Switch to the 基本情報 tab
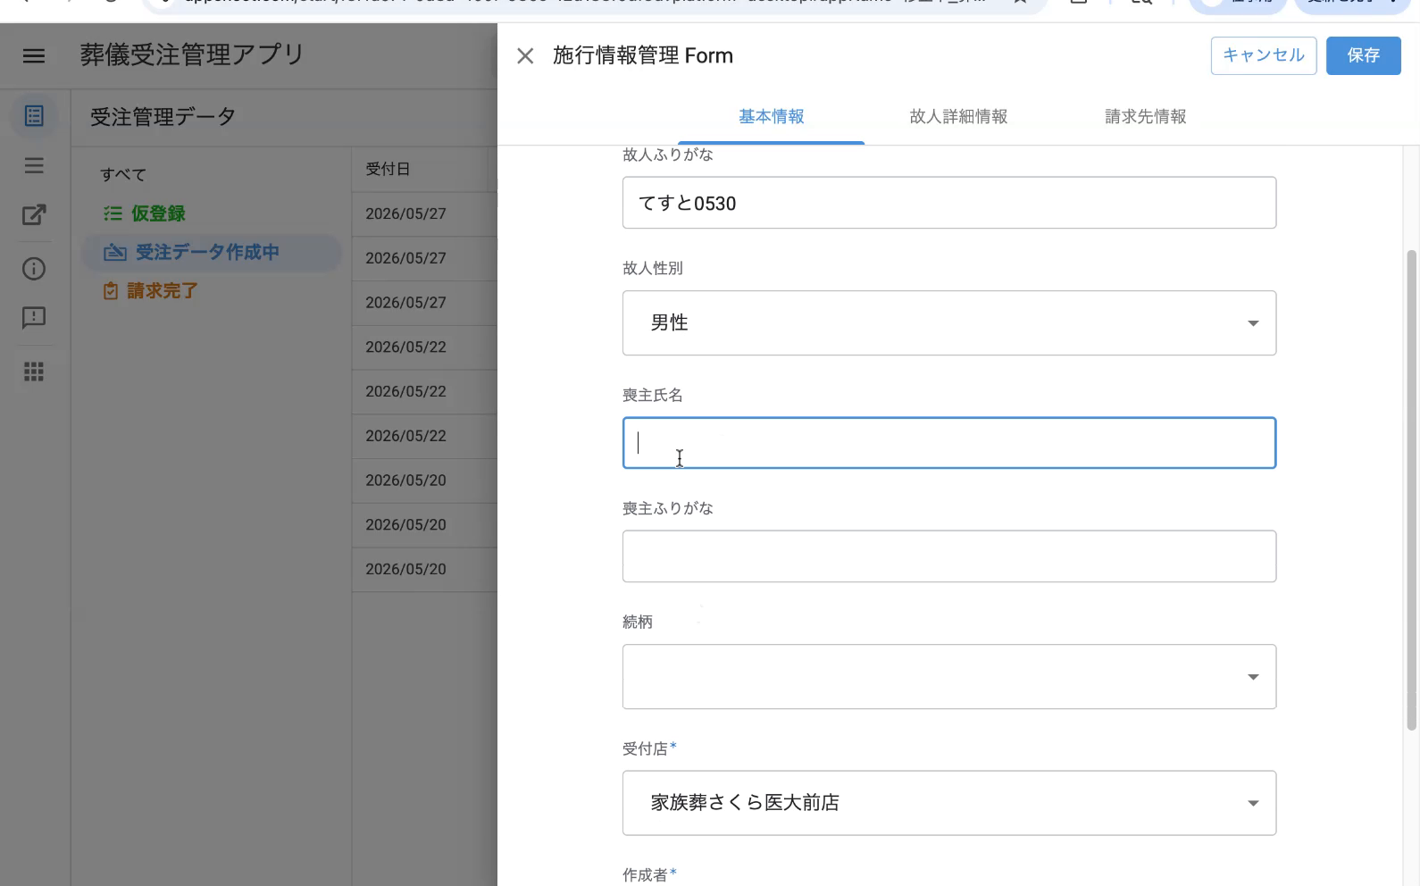The width and height of the screenshot is (1420, 886). (x=772, y=117)
